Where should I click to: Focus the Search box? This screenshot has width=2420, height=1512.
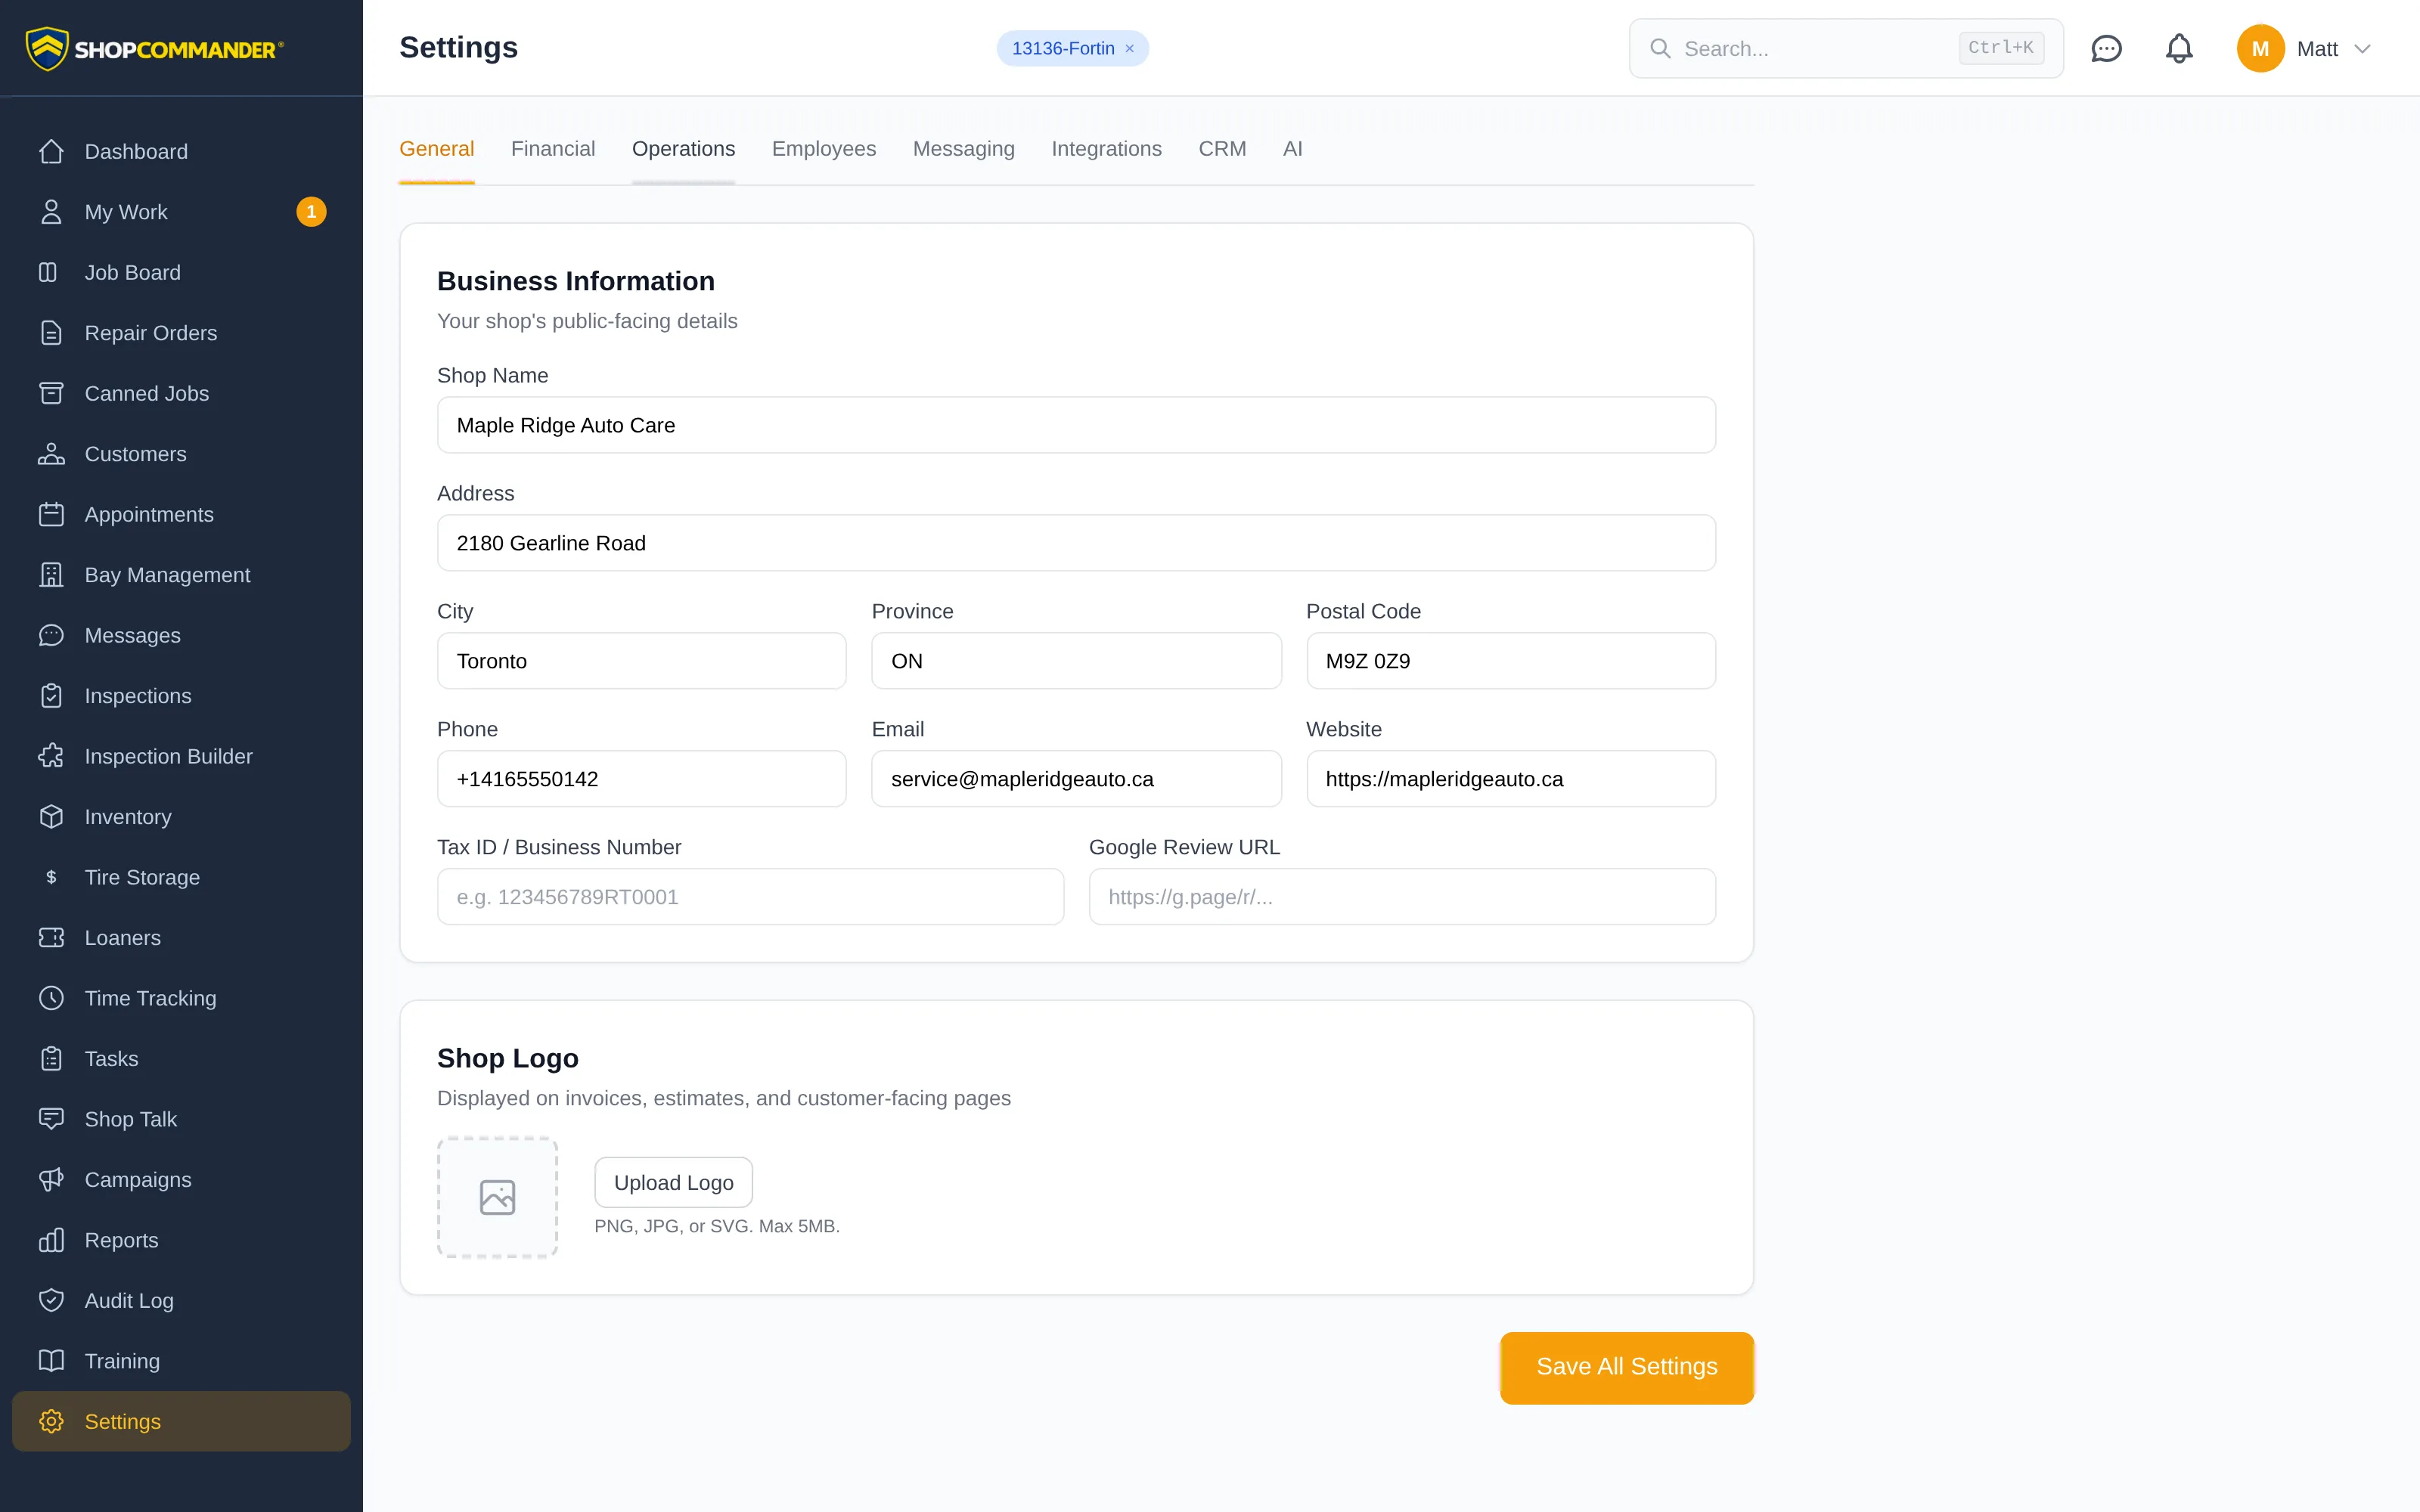(x=1846, y=48)
